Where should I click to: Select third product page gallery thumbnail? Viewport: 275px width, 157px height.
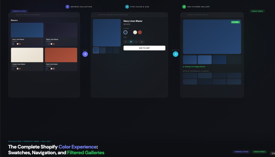click(x=110, y=50)
